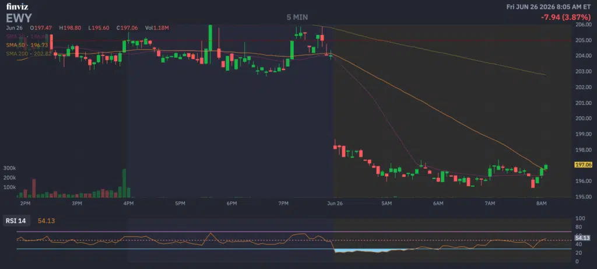597x269 pixels.
Task: Click the 200.00 price axis label
Action: pos(583,118)
